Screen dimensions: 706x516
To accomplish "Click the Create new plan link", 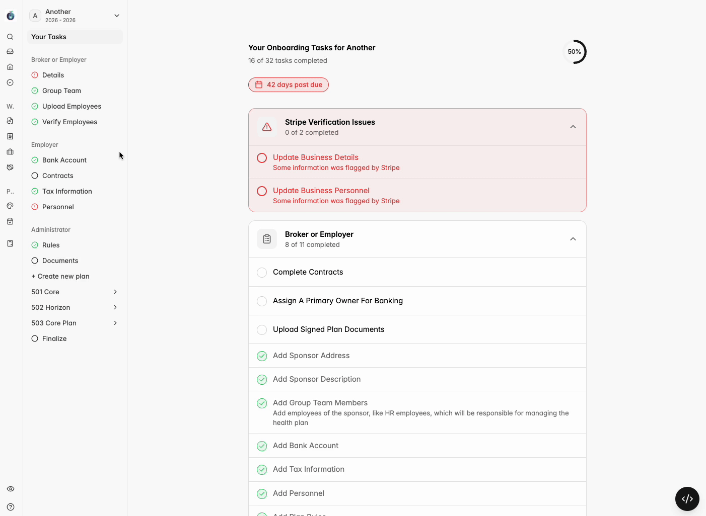I will (x=60, y=276).
